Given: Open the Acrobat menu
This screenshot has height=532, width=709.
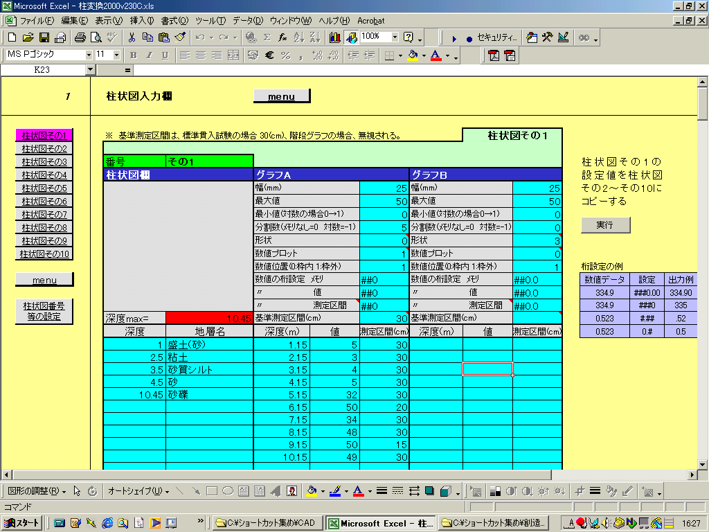Looking at the screenshot, I should tap(371, 21).
